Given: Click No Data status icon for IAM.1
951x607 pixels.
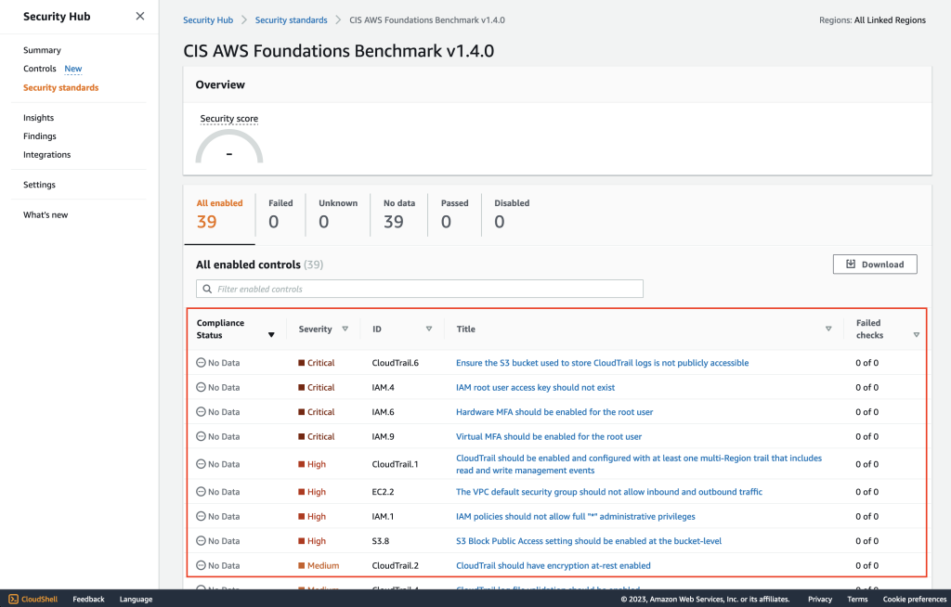Looking at the screenshot, I should coord(201,516).
